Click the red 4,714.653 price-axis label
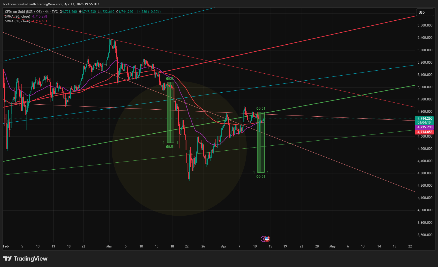The image size is (438, 267). (425, 132)
